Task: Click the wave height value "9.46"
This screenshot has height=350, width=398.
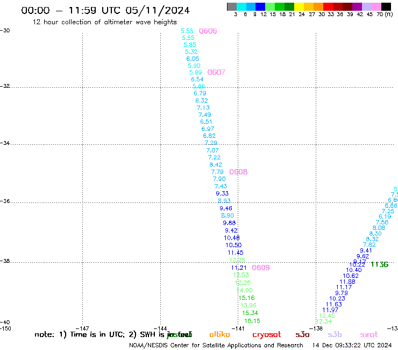Action: click(226, 208)
